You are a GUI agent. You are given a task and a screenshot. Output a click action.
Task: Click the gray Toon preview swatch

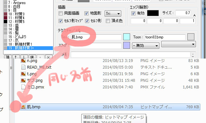click(x=191, y=37)
